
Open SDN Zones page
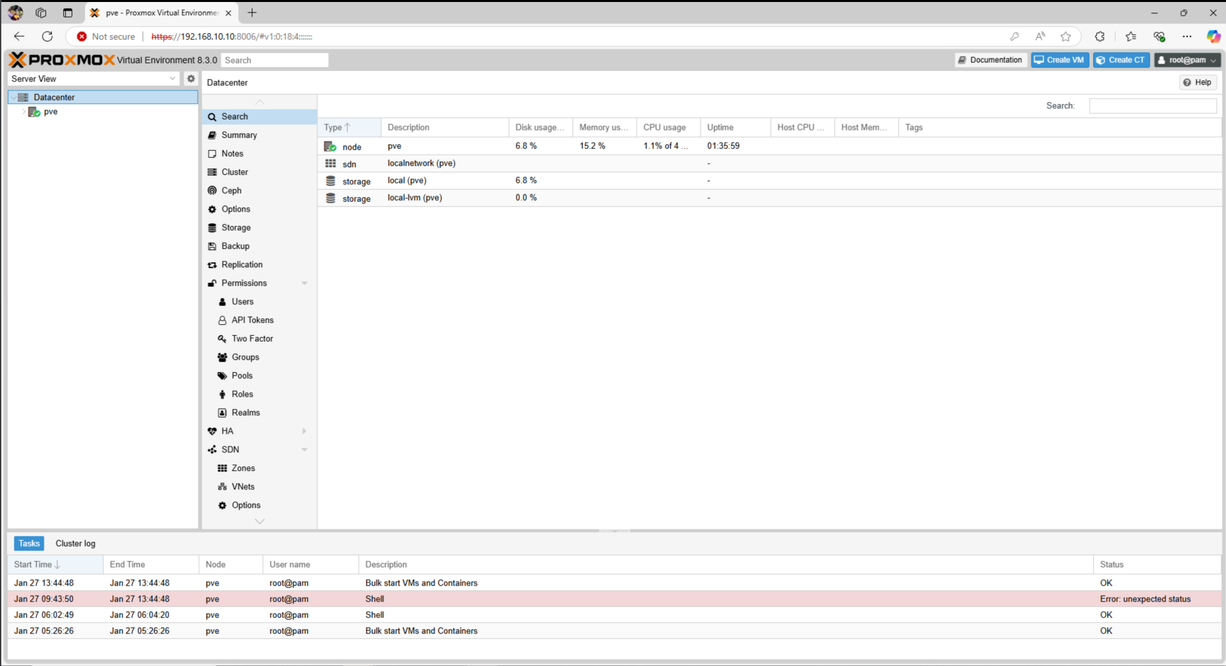pyautogui.click(x=259, y=468)
